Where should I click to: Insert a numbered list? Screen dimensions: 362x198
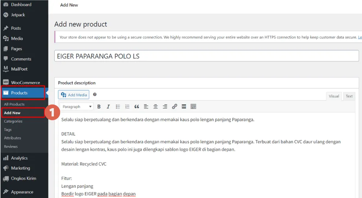[x=127, y=107]
